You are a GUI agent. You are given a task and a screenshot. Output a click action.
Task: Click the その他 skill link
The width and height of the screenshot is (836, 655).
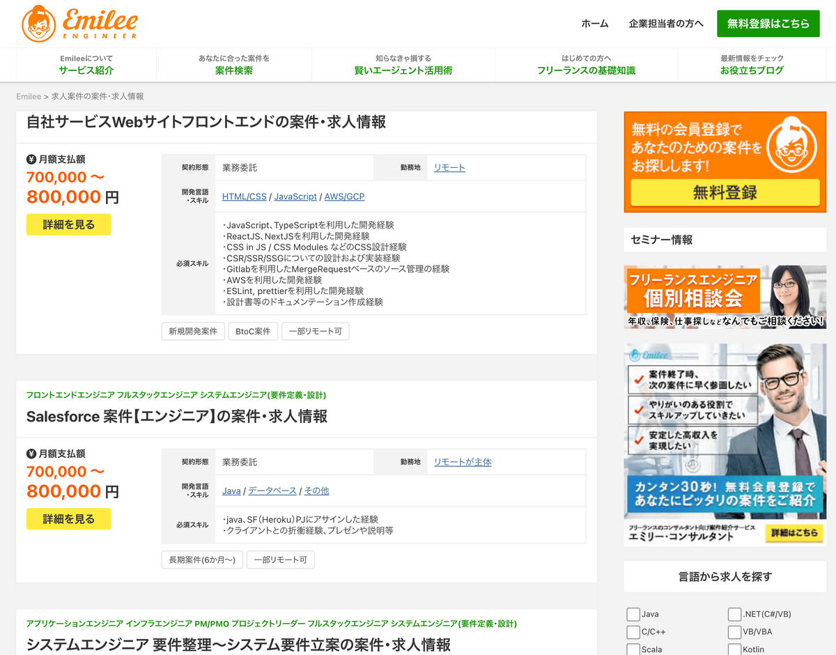[316, 491]
